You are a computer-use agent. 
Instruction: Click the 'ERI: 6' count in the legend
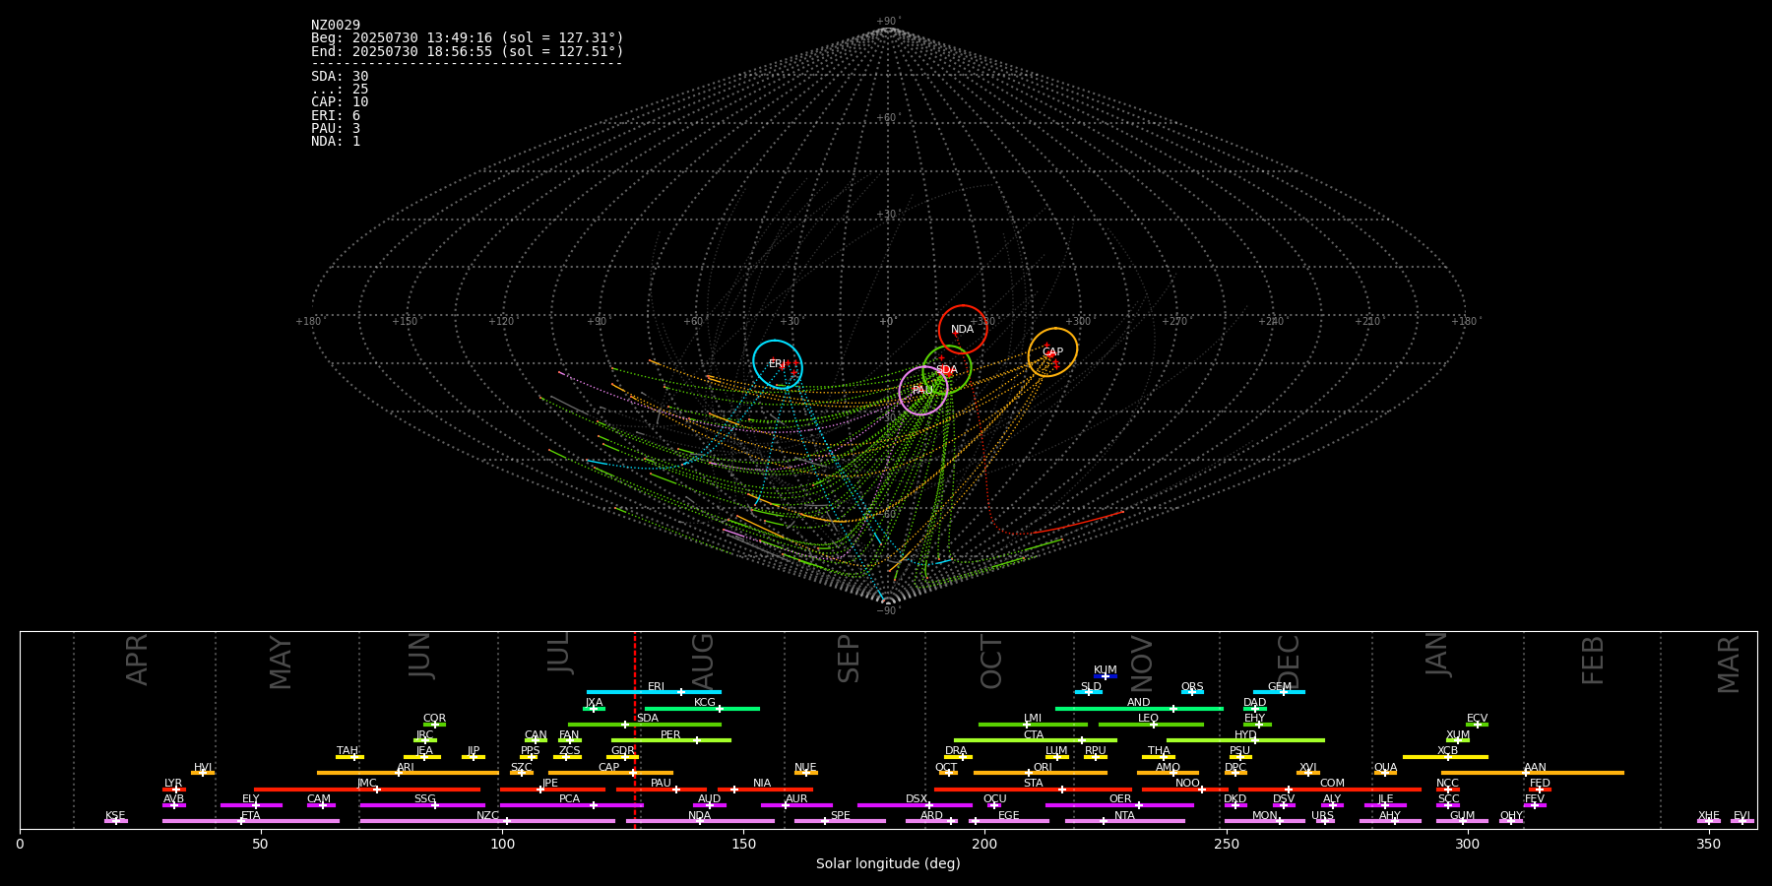pyautogui.click(x=336, y=116)
